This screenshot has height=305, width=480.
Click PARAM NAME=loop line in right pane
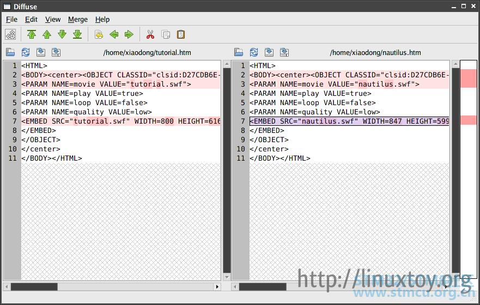pos(349,102)
